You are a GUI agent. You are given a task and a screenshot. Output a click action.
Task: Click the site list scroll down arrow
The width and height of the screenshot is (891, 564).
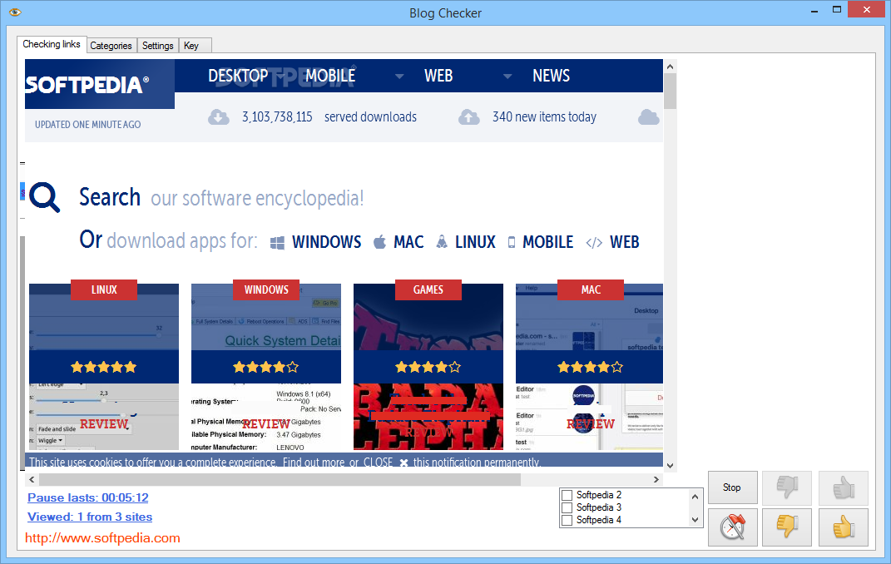[695, 520]
